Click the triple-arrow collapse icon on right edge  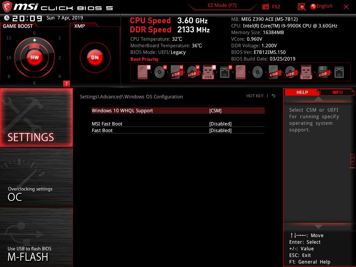tap(352, 168)
